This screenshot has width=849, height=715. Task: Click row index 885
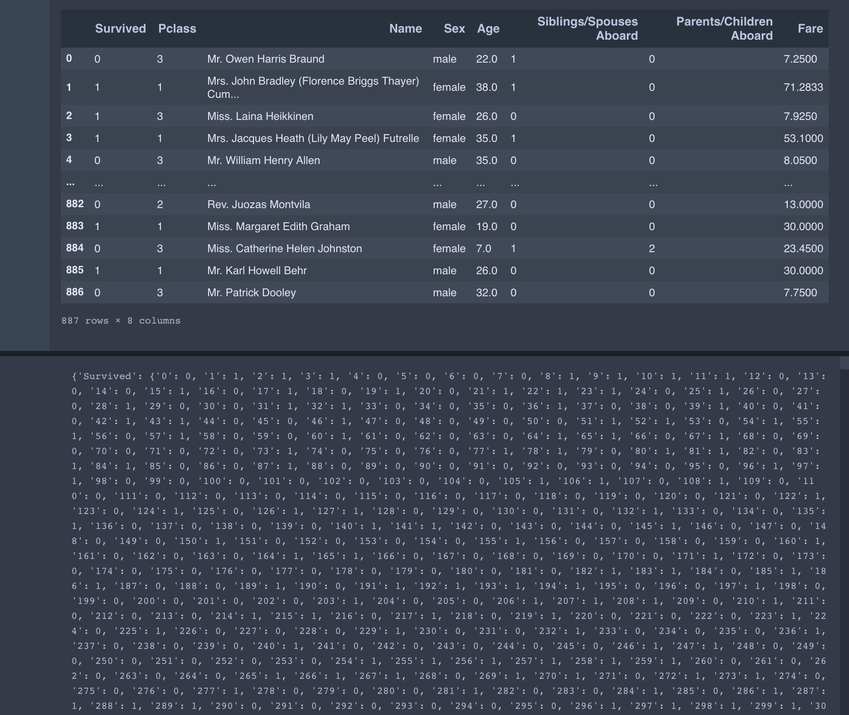(74, 270)
